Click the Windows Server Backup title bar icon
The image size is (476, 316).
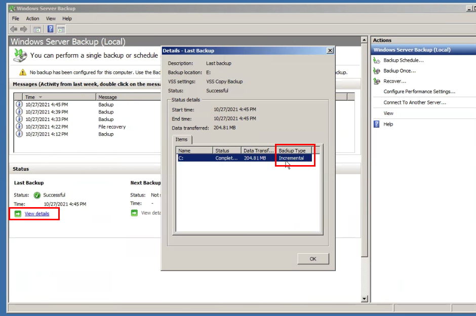click(x=12, y=9)
